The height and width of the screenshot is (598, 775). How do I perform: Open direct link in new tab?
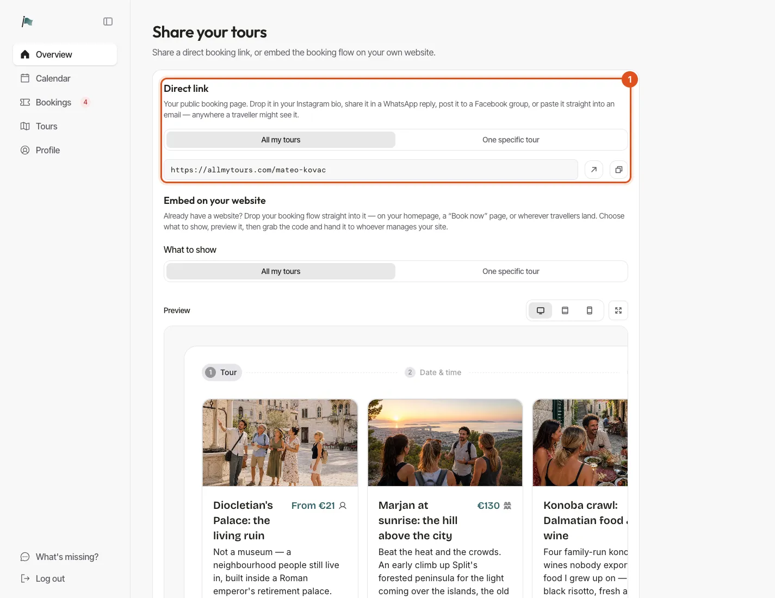coord(594,170)
